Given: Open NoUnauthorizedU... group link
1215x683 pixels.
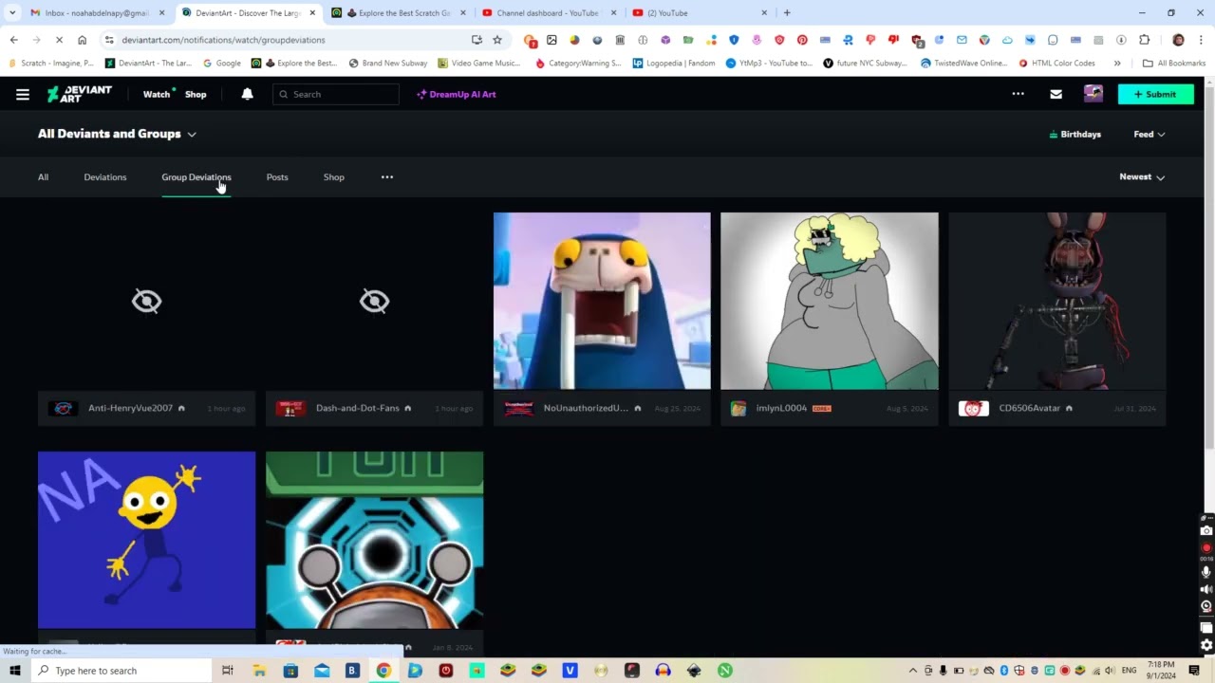Looking at the screenshot, I should coord(586,408).
